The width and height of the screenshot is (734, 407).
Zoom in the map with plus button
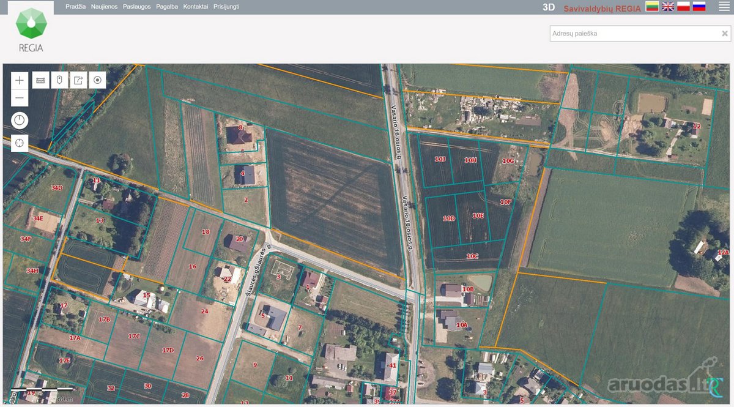20,80
